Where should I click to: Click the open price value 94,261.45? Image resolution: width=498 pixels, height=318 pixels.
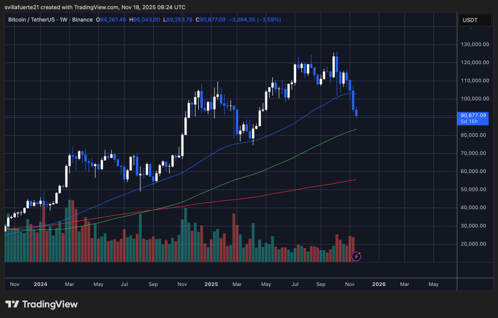(x=113, y=20)
